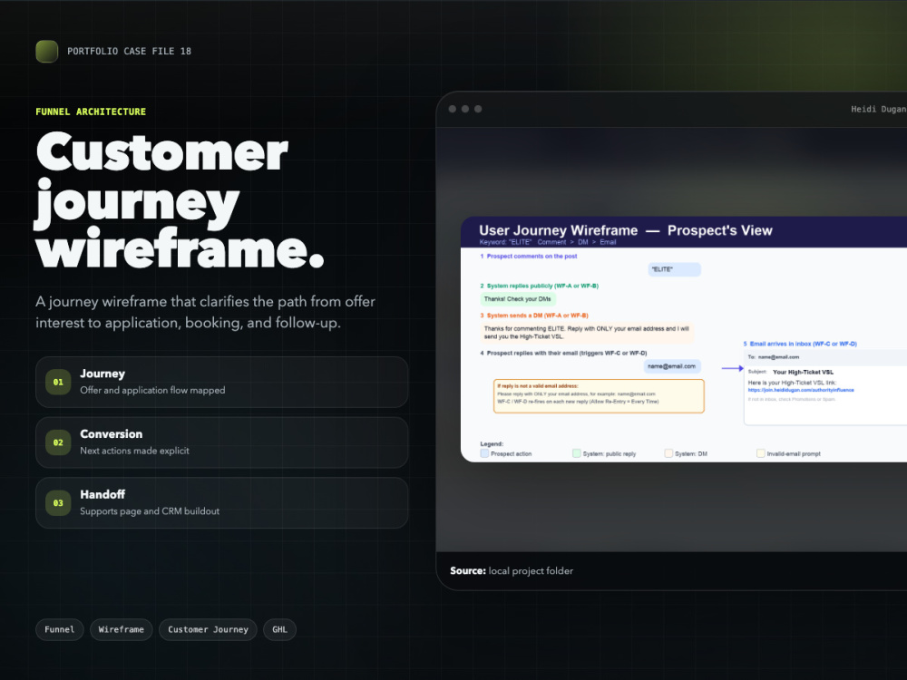Click step 5 Email arrives in inbox
This screenshot has width=907, height=680.
800,344
